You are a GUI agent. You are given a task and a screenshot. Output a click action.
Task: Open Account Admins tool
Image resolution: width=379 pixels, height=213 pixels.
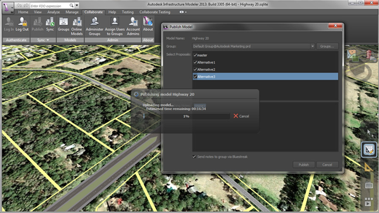click(x=133, y=26)
